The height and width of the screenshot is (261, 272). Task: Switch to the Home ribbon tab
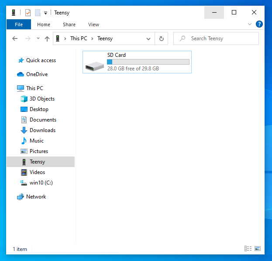[x=44, y=24]
